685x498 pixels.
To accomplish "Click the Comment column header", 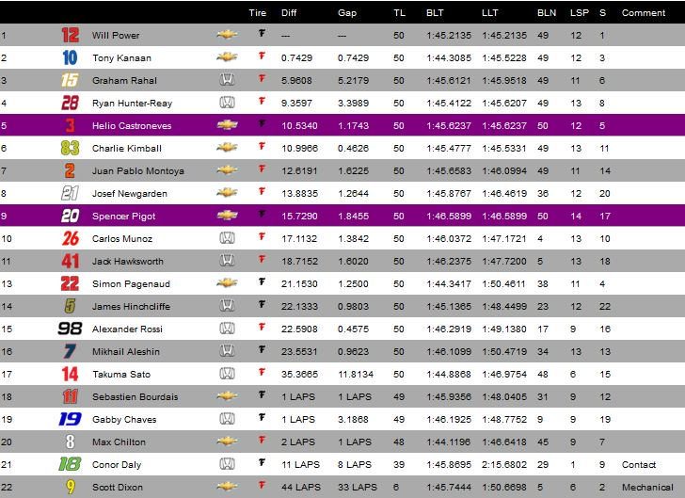I will pos(644,12).
